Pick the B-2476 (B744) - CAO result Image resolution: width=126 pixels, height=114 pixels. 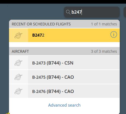pyautogui.click(x=64, y=91)
